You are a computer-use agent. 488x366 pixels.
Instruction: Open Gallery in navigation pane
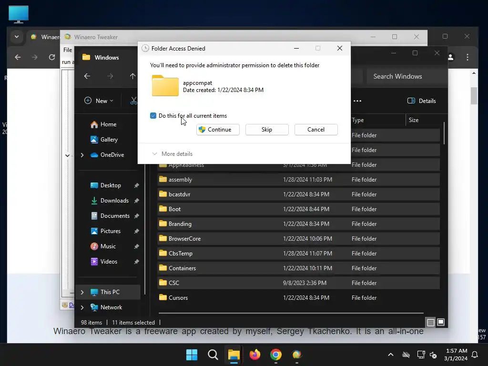coord(109,140)
